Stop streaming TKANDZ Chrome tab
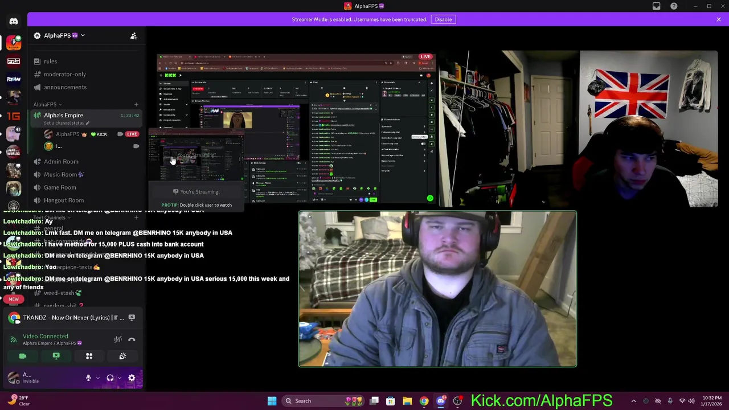729x410 pixels. [x=132, y=318]
